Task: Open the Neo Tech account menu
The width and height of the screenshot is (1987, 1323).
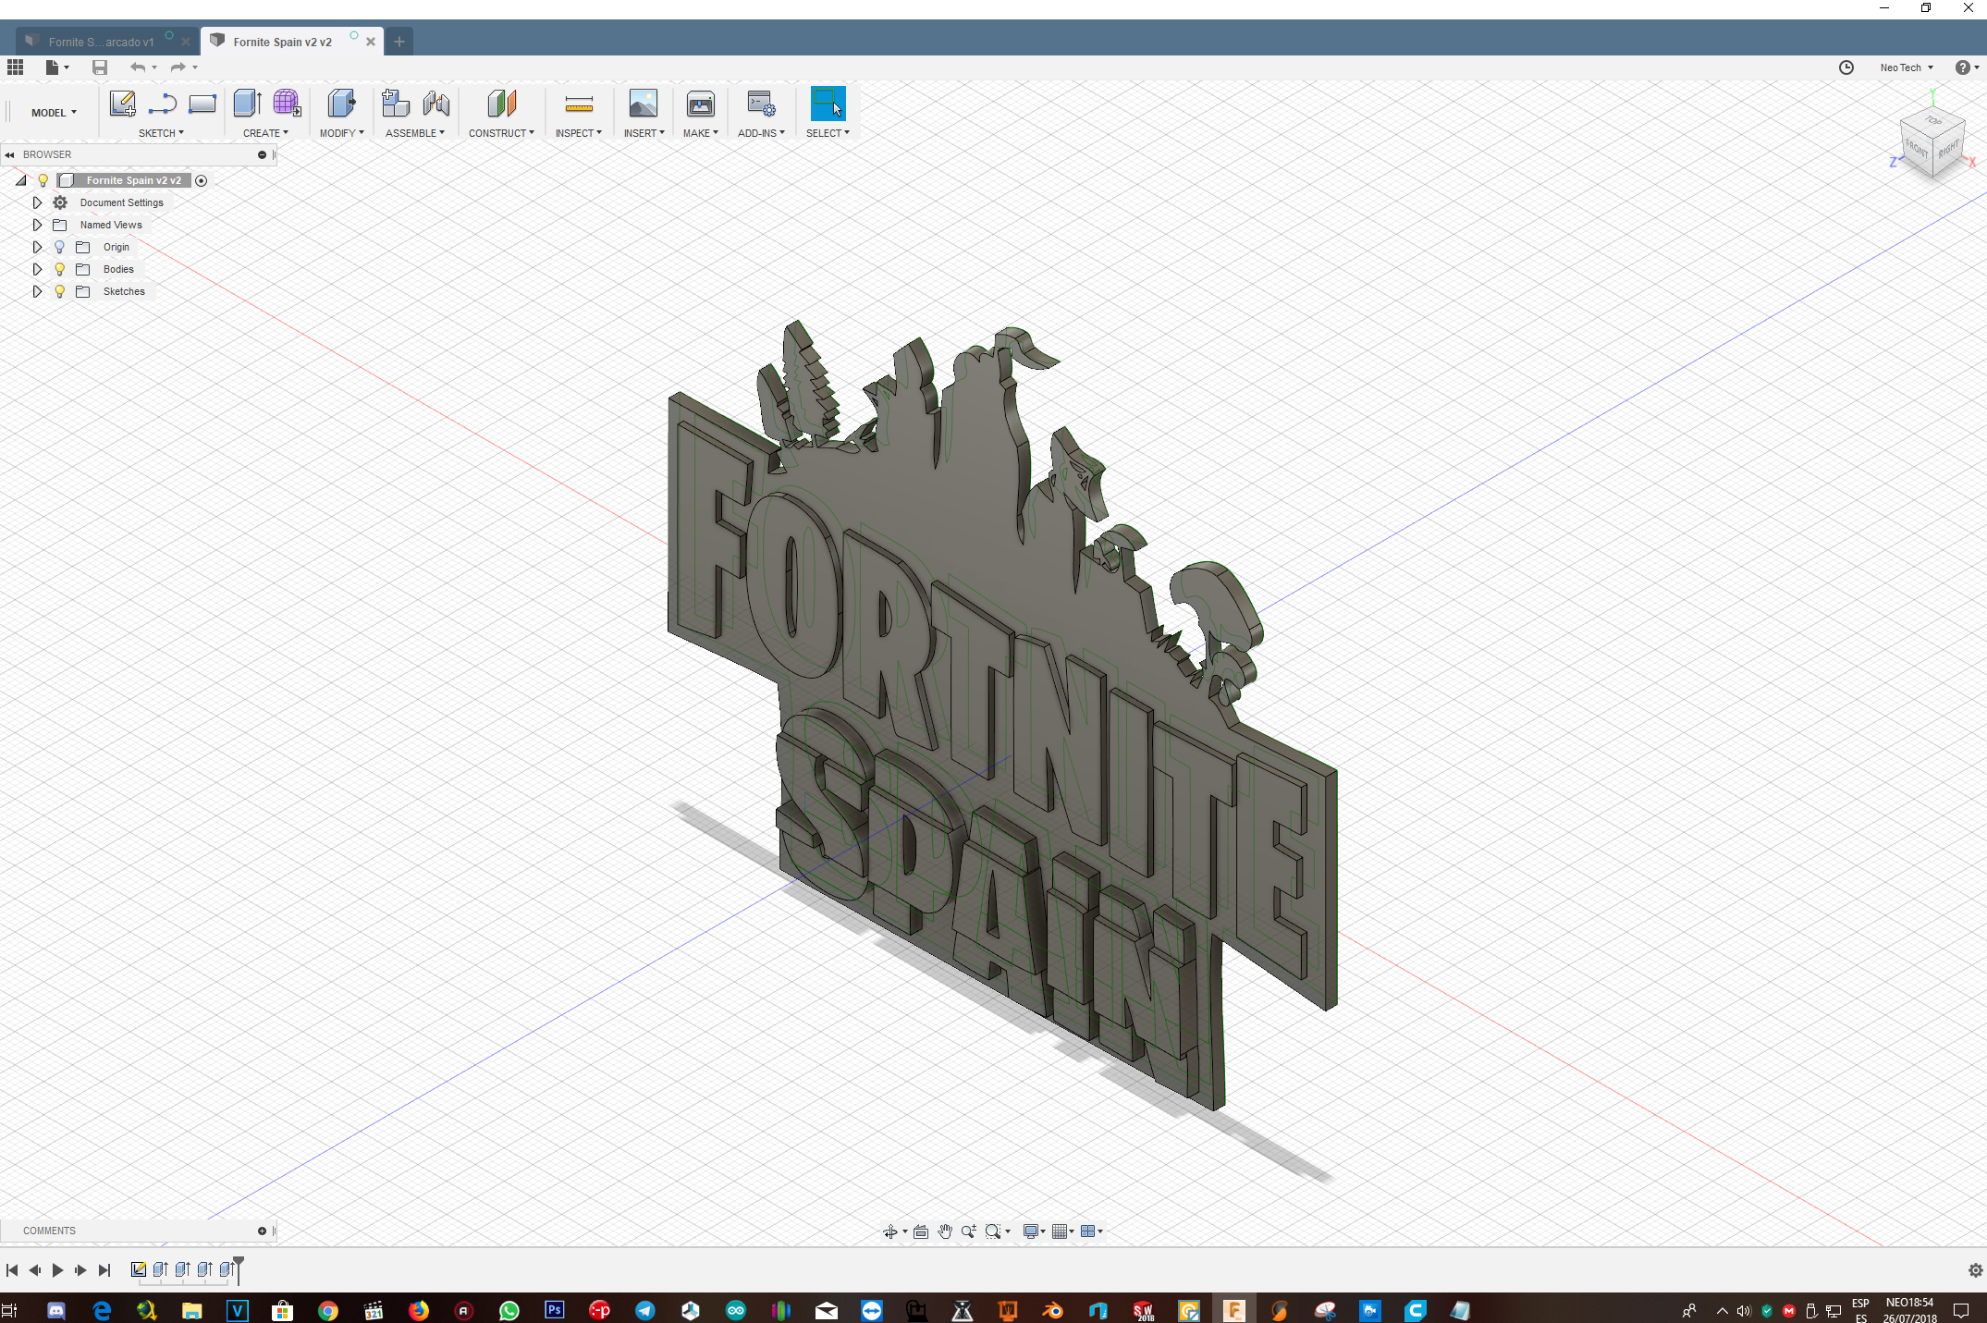Action: coord(1907,67)
